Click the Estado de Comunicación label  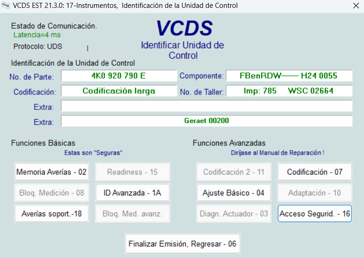pyautogui.click(x=54, y=26)
